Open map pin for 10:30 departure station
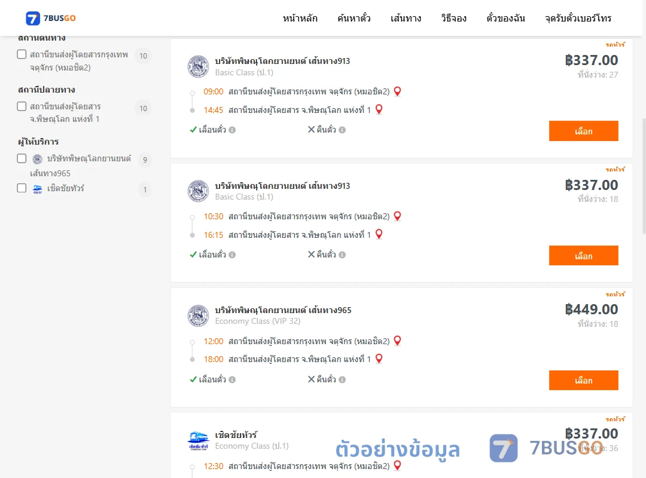Screen dimensions: 646x478 pyautogui.click(x=398, y=216)
